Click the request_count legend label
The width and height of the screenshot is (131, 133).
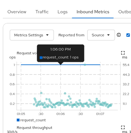[x=33, y=120]
